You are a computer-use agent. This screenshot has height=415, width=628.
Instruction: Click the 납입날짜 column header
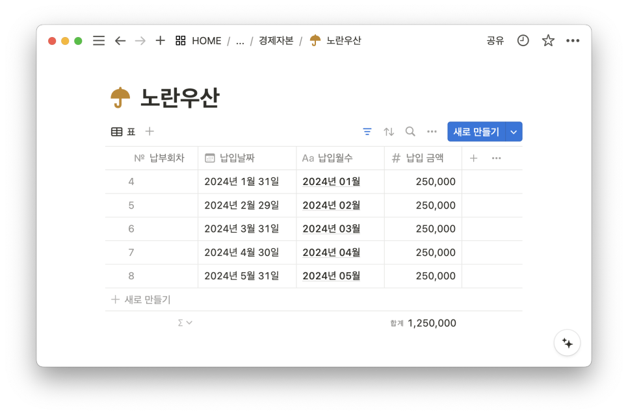[x=247, y=158]
